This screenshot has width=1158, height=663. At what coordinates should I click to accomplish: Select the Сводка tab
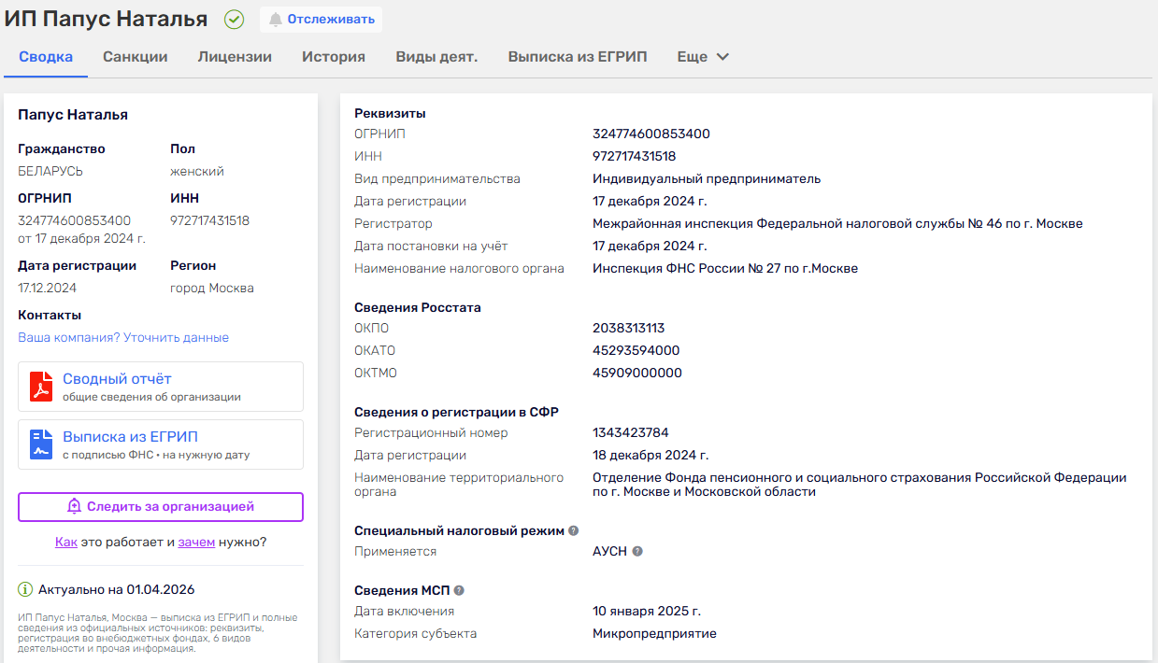(46, 57)
